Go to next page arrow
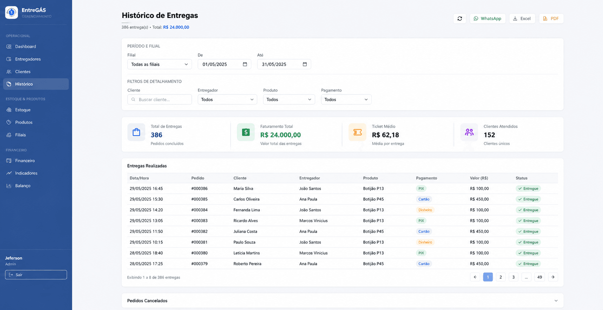Image resolution: width=603 pixels, height=310 pixels. point(553,277)
